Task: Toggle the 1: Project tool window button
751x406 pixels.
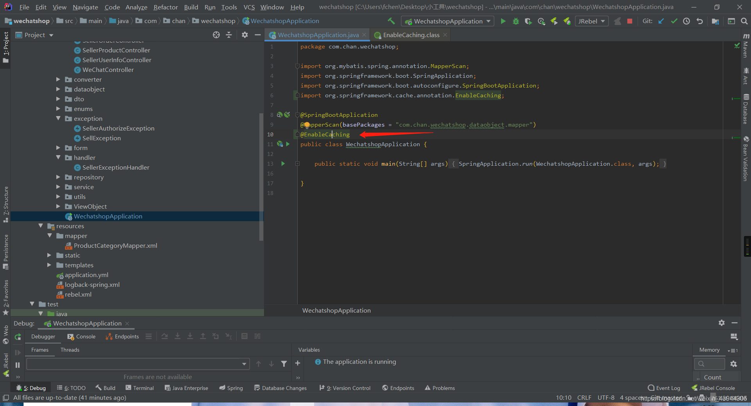Action: (5, 48)
